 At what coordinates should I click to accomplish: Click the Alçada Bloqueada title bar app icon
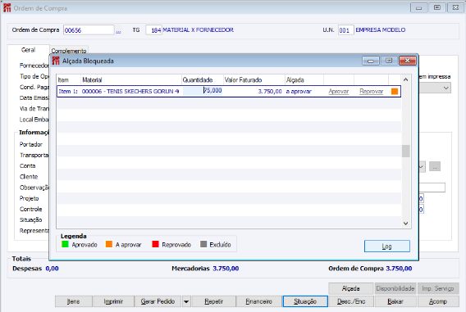coord(56,61)
